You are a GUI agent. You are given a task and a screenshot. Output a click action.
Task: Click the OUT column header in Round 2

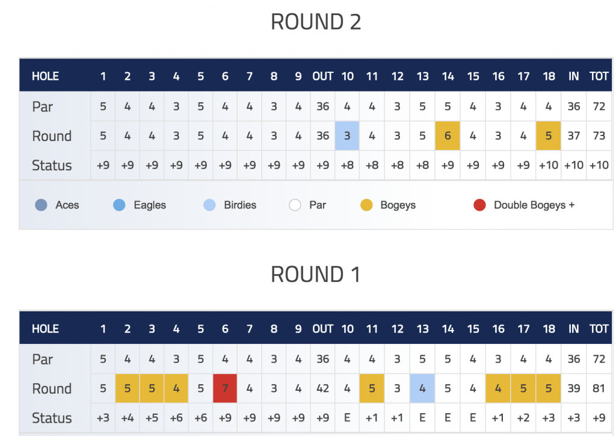(322, 76)
